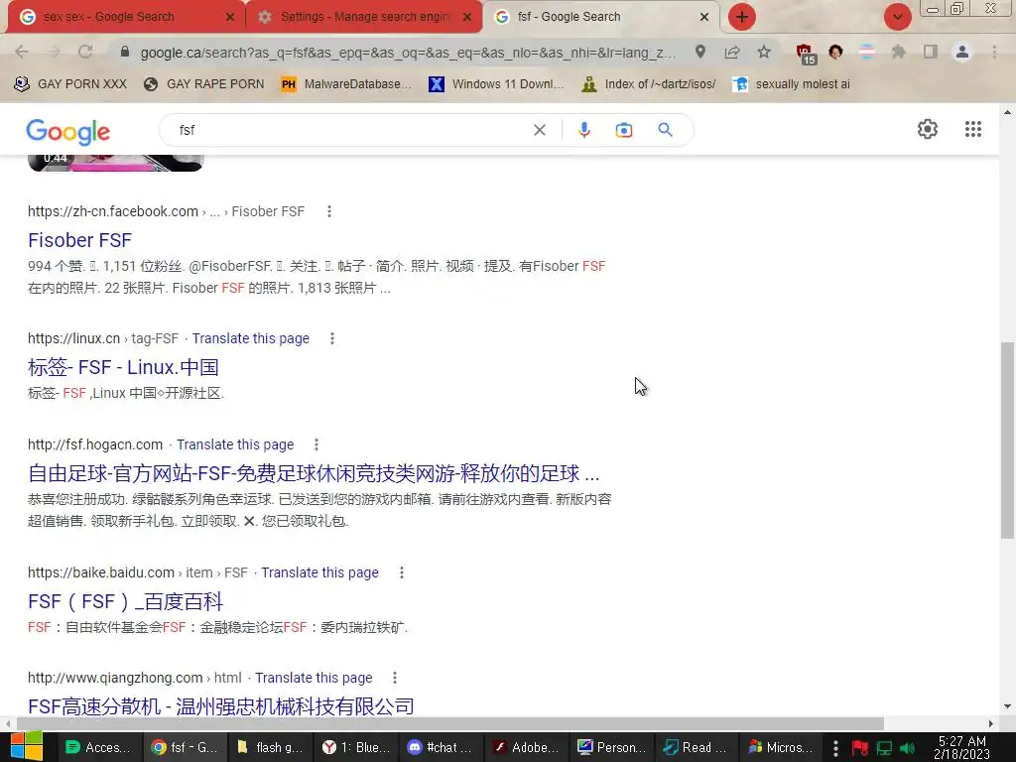Open a new browser tab with plus button

pyautogui.click(x=742, y=17)
